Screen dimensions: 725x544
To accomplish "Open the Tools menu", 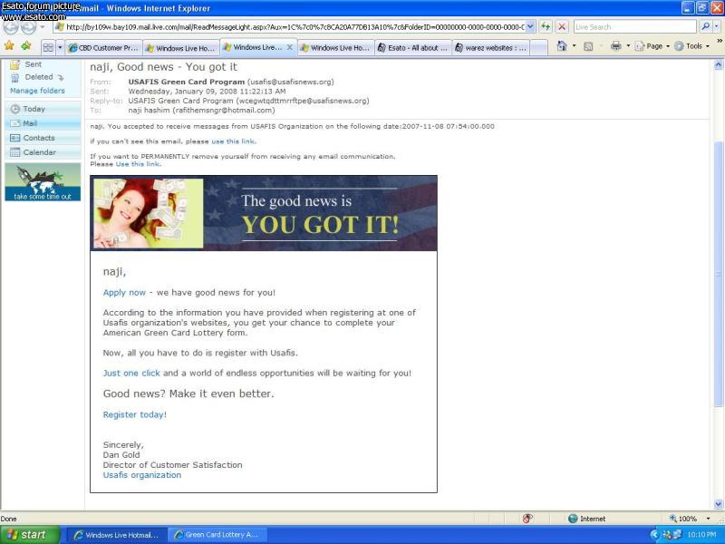I will [691, 46].
